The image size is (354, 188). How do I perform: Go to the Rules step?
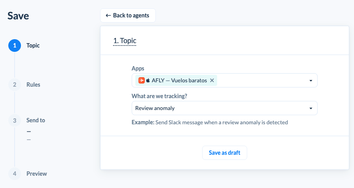pos(33,85)
